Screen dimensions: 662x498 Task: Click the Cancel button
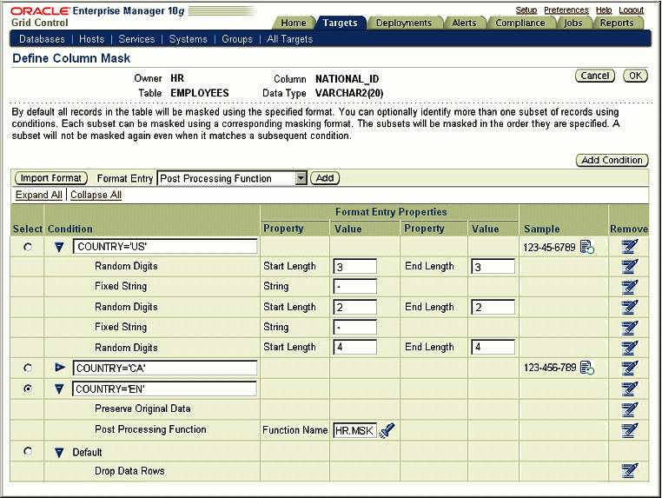(595, 76)
